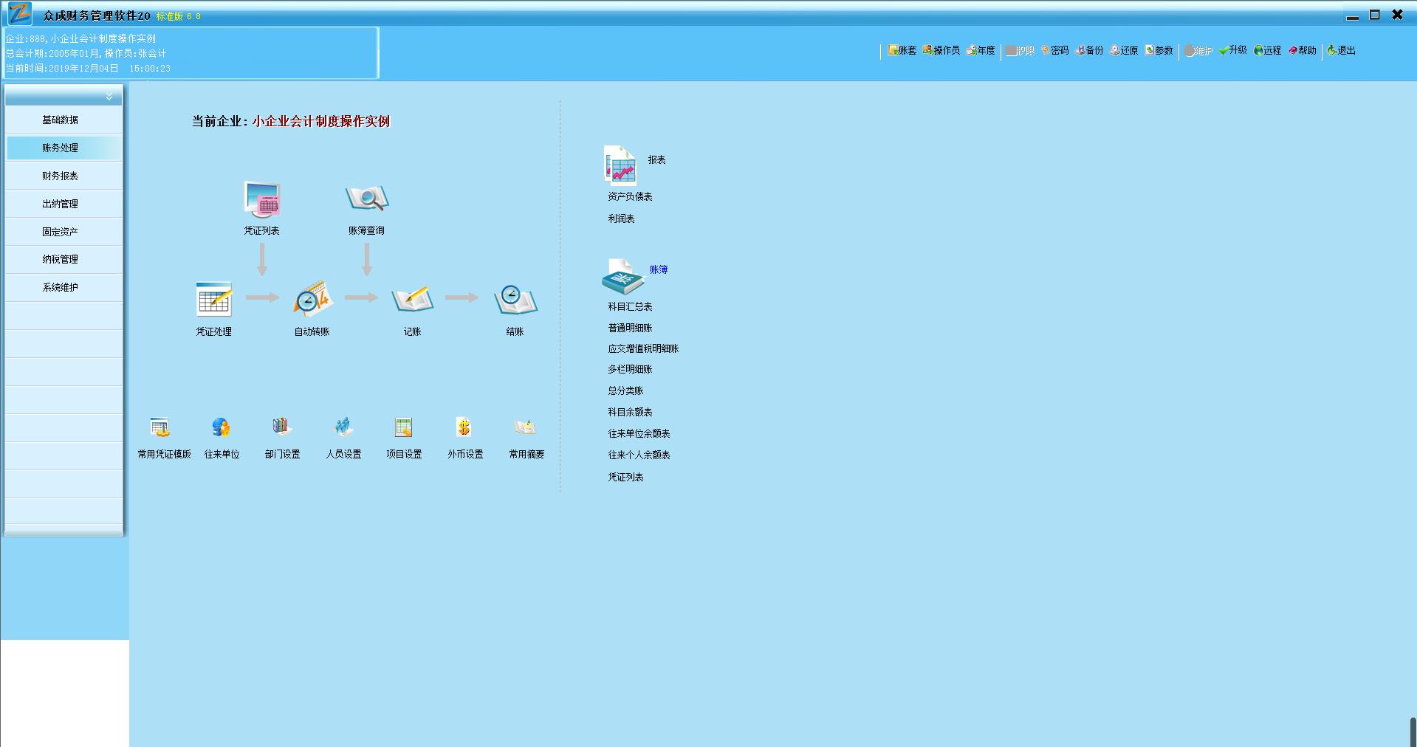Open 人员设置 personnel settings icon

pyautogui.click(x=343, y=427)
